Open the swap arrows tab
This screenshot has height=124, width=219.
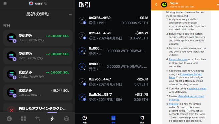pyautogui.click(x=38, y=119)
